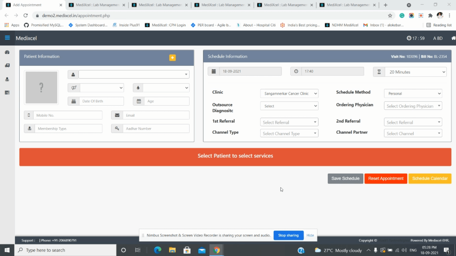Click the Save Schedule button
This screenshot has width=456, height=256.
point(345,179)
